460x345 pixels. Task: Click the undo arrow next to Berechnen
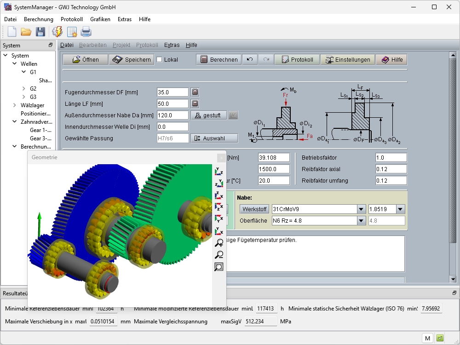coord(250,59)
